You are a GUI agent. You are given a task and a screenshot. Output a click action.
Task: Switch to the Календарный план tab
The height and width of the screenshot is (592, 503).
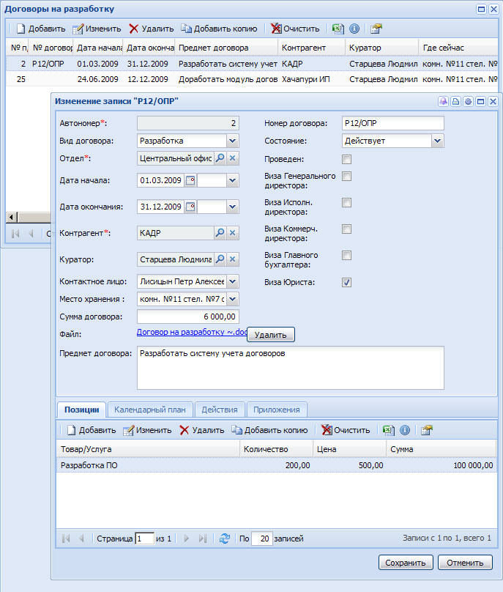click(151, 410)
